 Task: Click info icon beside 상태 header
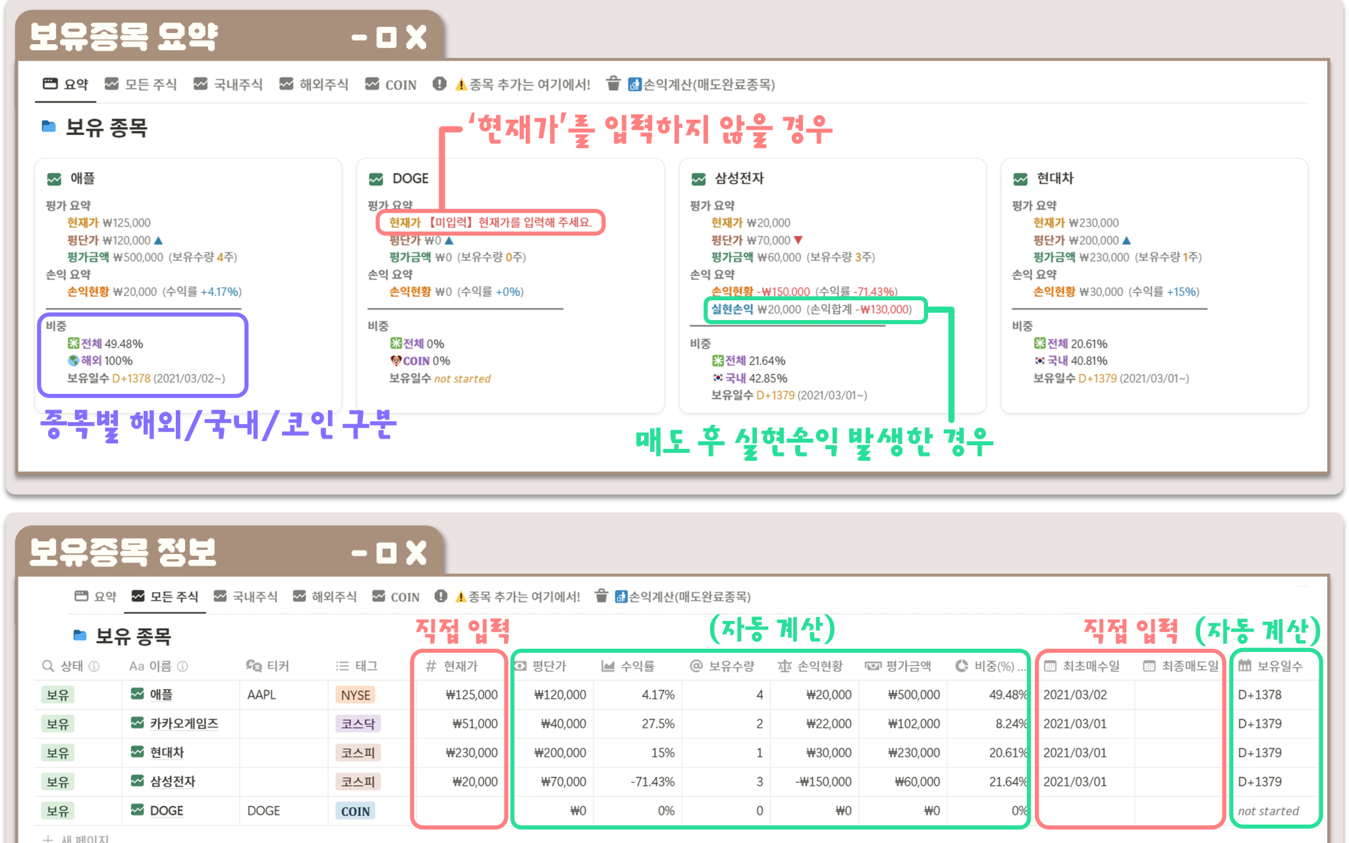[94, 666]
